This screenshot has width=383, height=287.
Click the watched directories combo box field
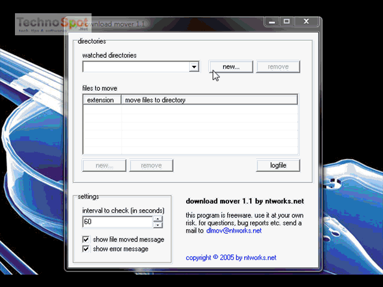click(141, 66)
